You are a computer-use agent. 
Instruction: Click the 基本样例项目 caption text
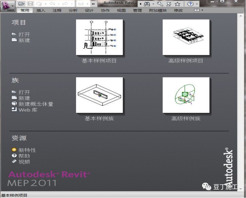[99, 61]
